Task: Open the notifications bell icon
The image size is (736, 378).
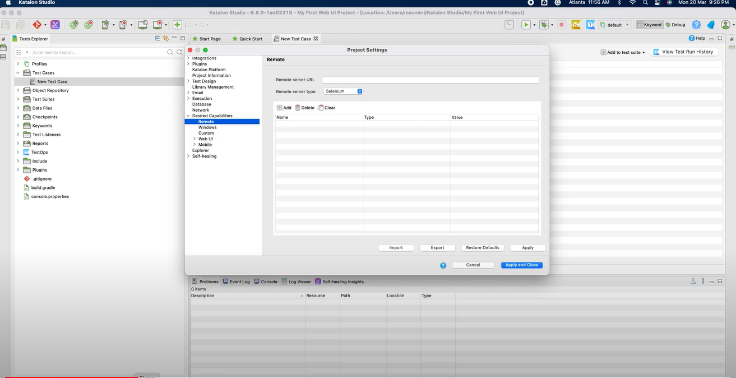Action: point(711,25)
